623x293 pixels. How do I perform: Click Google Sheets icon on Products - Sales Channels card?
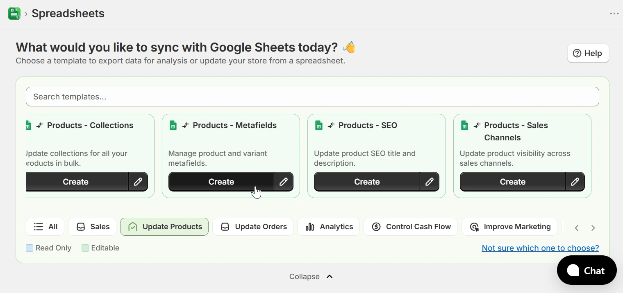pyautogui.click(x=464, y=125)
